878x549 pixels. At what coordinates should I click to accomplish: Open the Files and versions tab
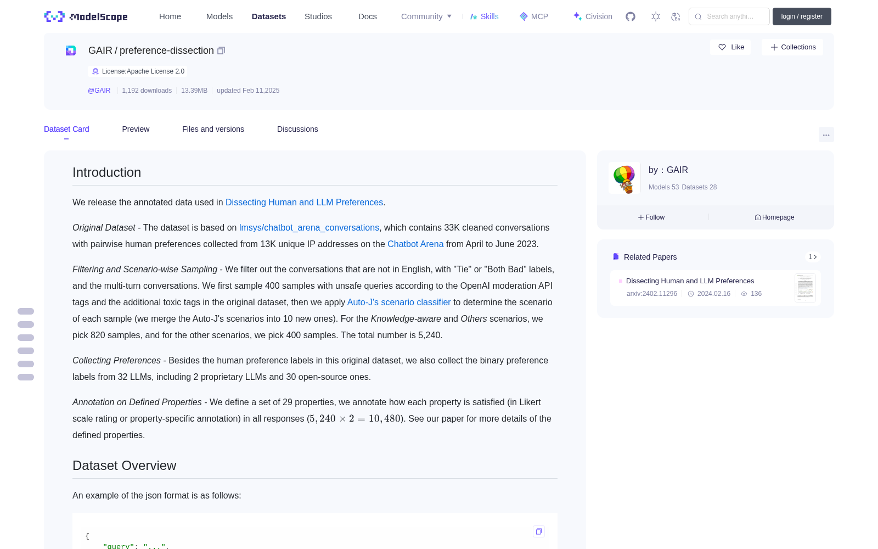[x=213, y=129]
